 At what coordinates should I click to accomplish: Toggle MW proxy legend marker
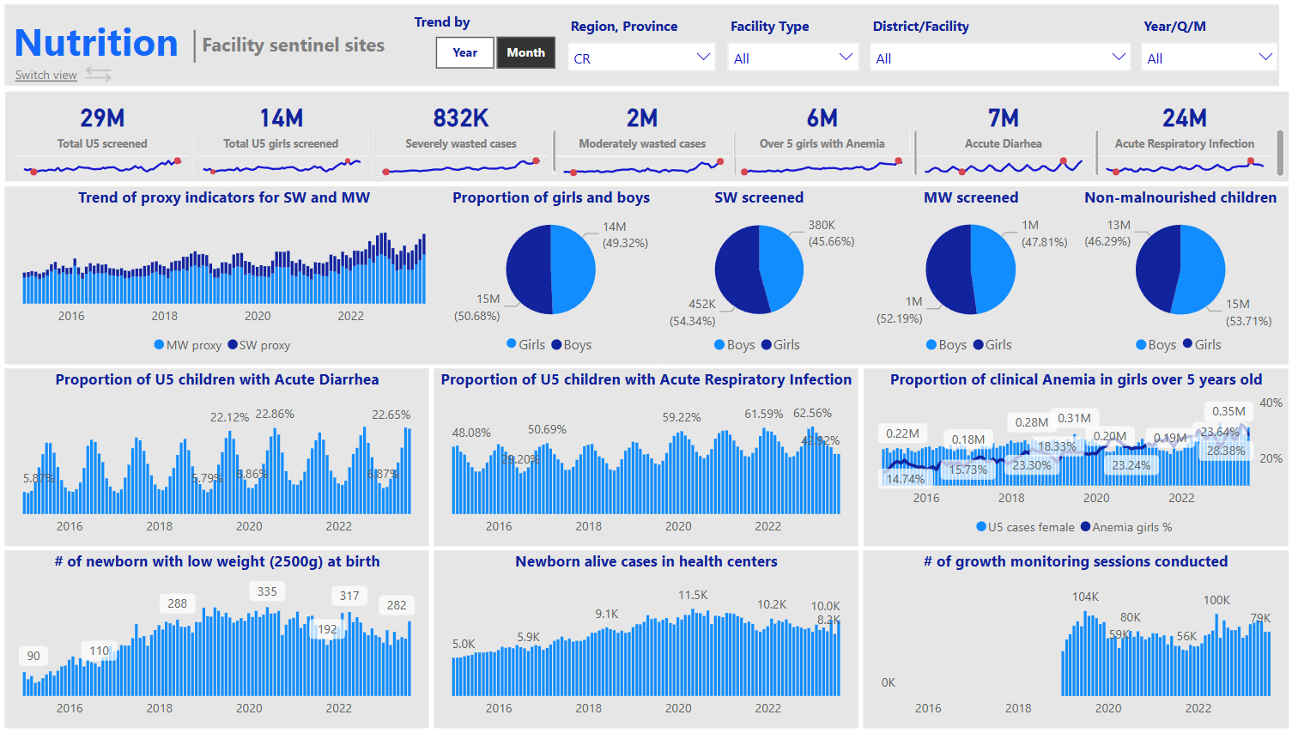(x=159, y=345)
